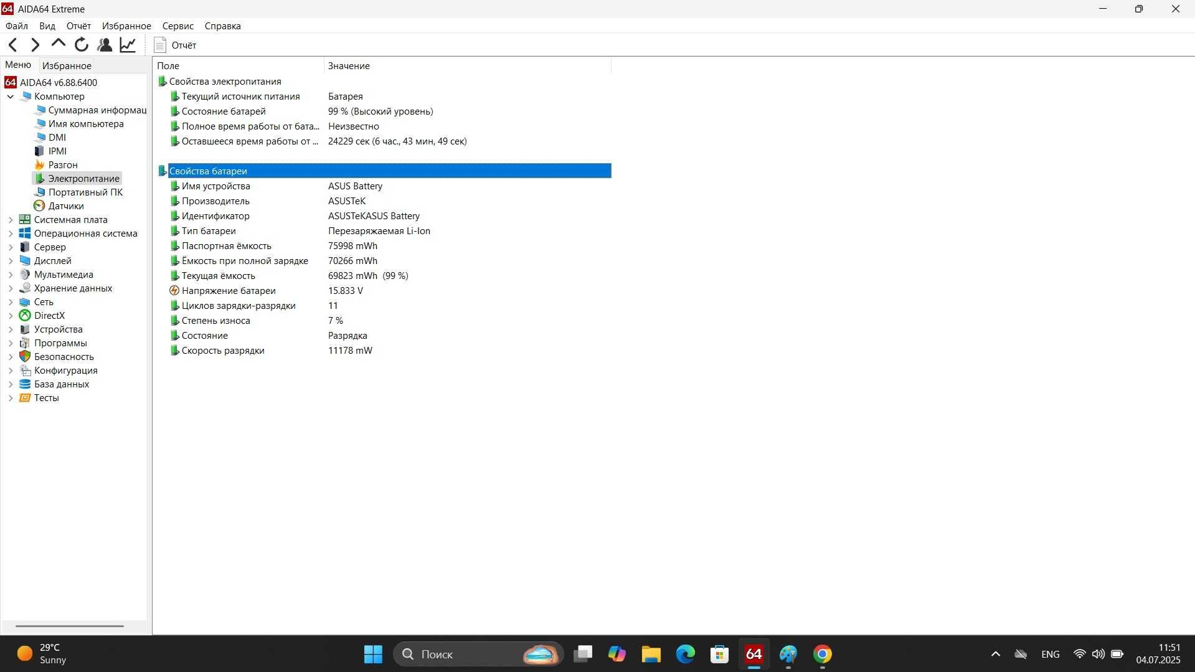Go forward with the right arrow toolbar icon
Image resolution: width=1195 pixels, height=672 pixels.
click(35, 45)
